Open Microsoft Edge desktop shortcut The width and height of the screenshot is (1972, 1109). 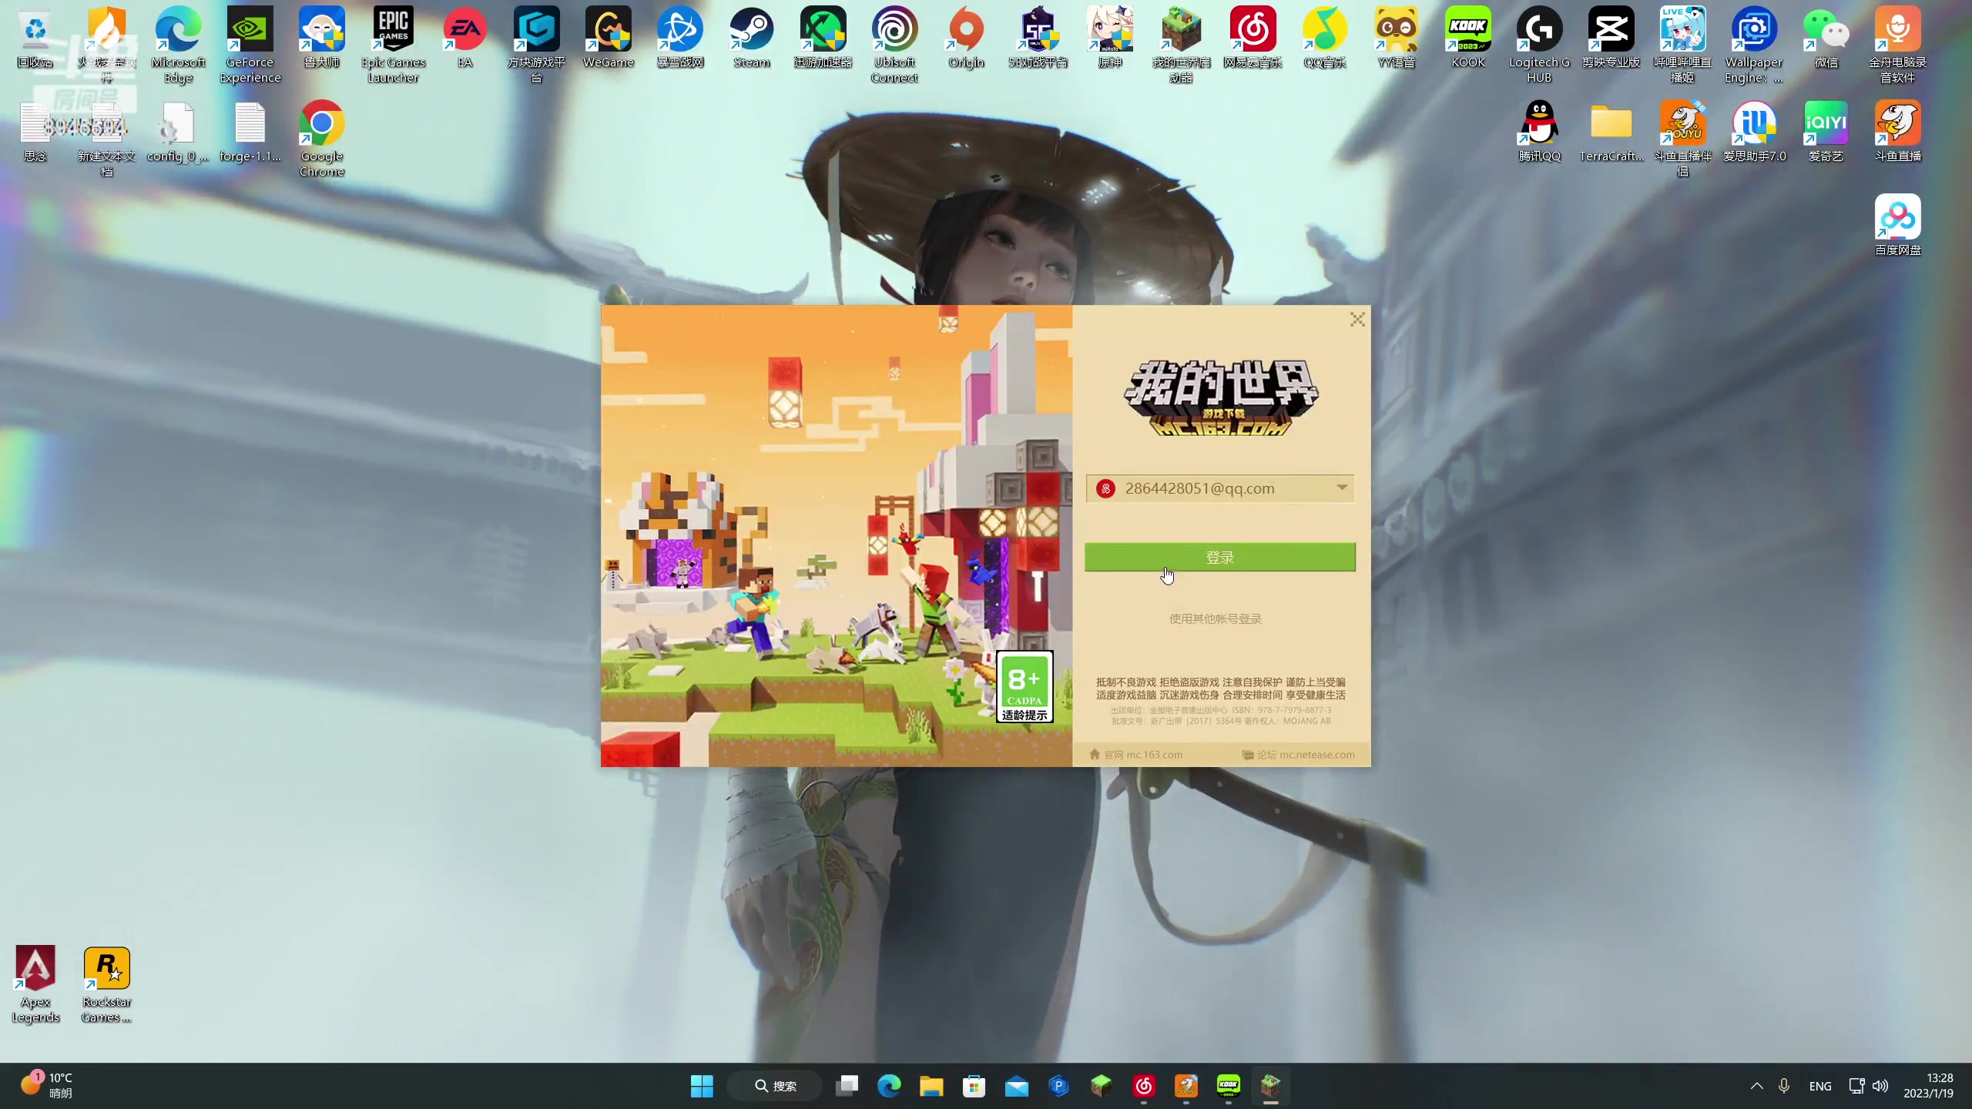(179, 45)
